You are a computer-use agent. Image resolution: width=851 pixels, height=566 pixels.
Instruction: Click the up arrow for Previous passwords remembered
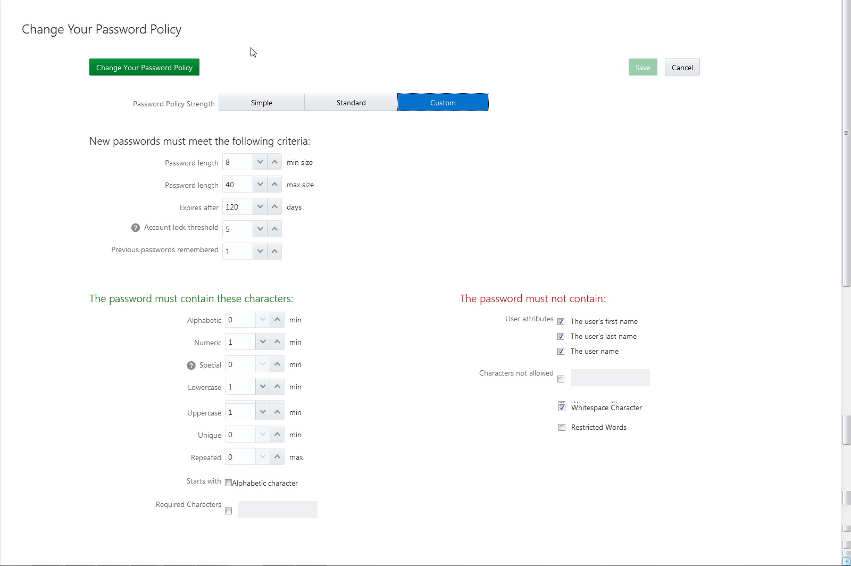274,251
